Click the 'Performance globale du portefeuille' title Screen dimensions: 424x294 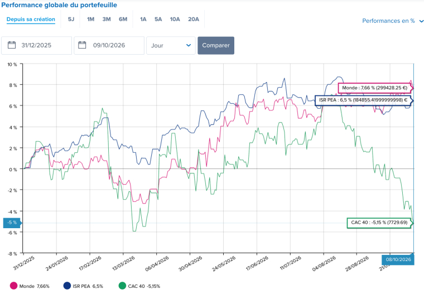tap(59, 5)
